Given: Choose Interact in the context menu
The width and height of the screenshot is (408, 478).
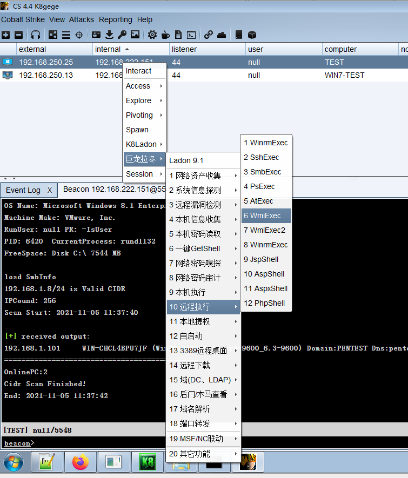Looking at the screenshot, I should (x=144, y=71).
